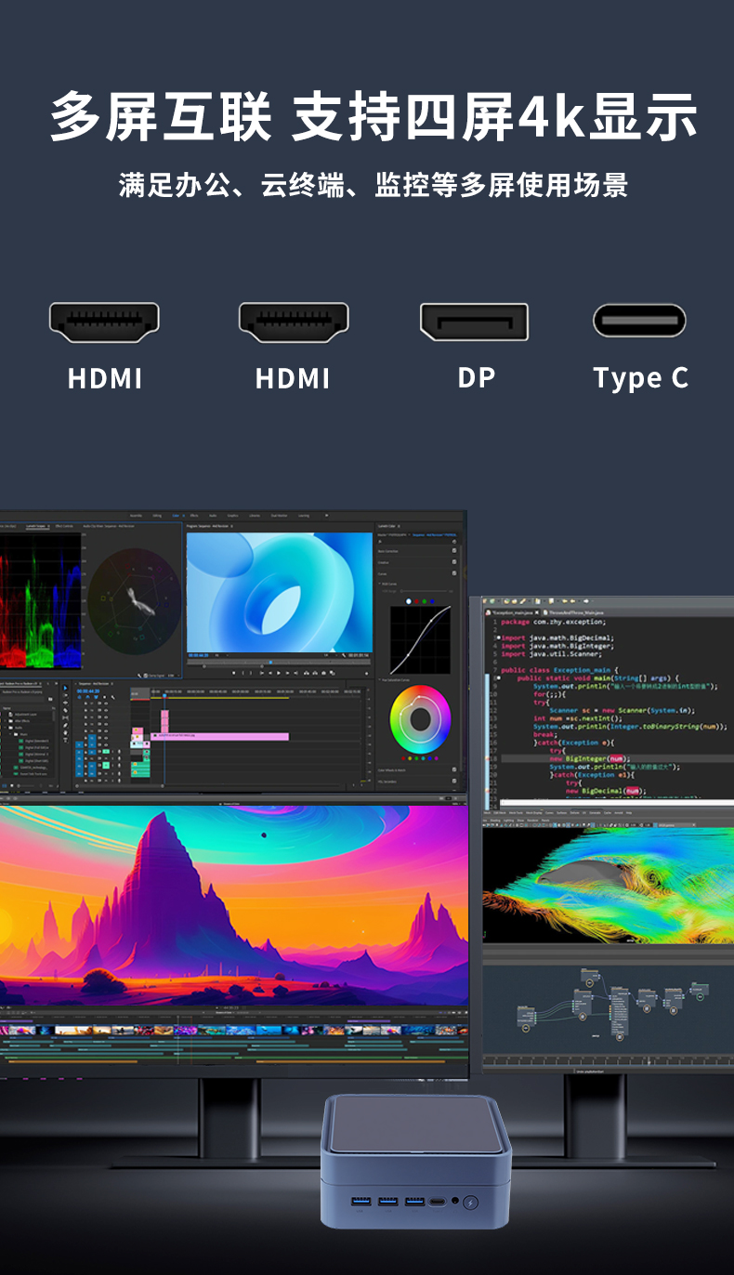This screenshot has height=1275, width=734.
Task: Open the Effects workspace tab
Action: (x=193, y=515)
